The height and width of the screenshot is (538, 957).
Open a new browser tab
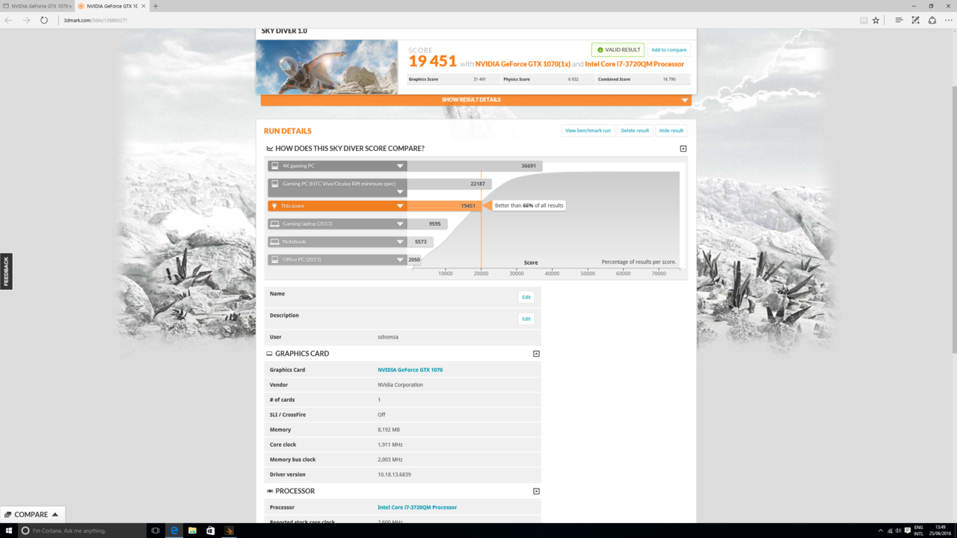tap(156, 6)
